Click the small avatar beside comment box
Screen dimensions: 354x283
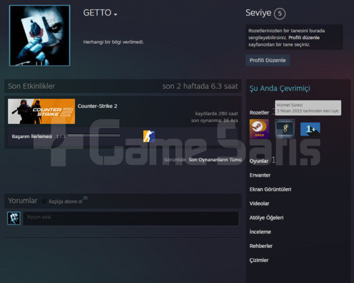[13, 218]
